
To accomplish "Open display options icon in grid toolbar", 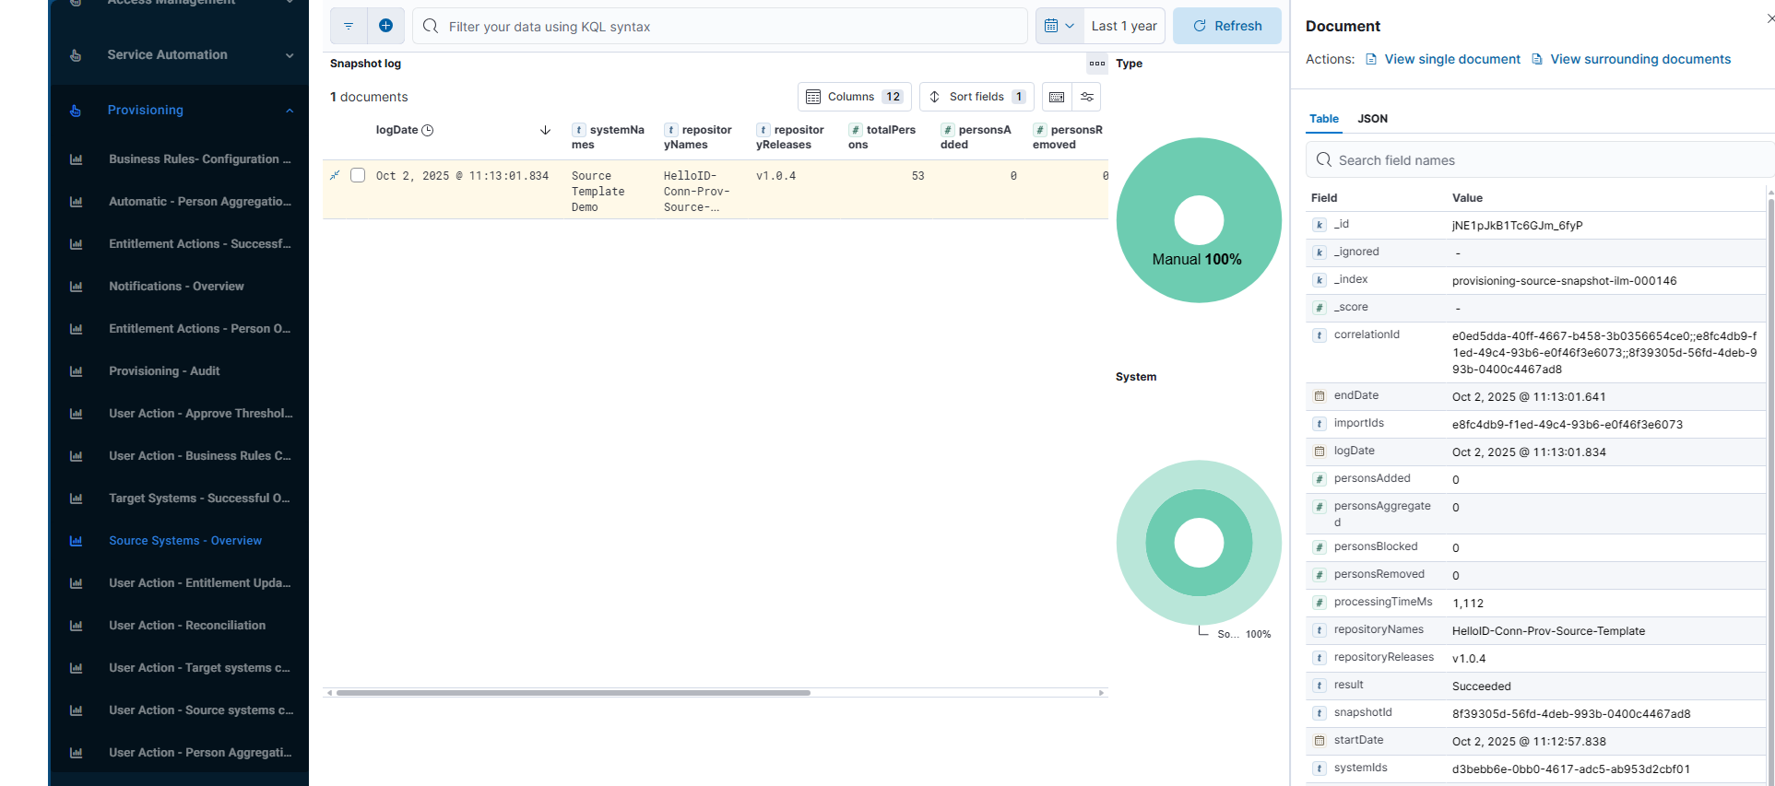I will coord(1087,97).
